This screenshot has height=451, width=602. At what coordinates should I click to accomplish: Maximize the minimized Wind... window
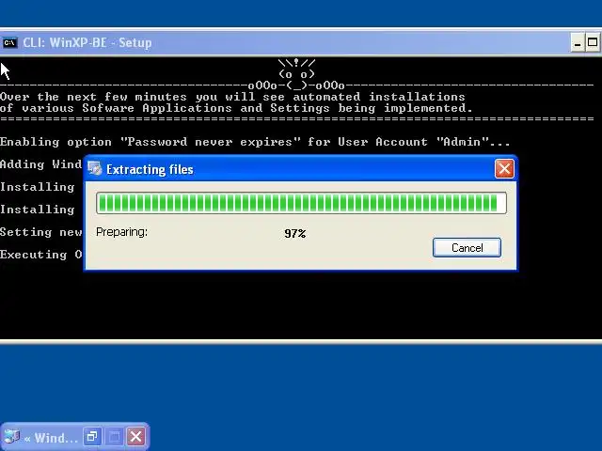pyautogui.click(x=114, y=436)
